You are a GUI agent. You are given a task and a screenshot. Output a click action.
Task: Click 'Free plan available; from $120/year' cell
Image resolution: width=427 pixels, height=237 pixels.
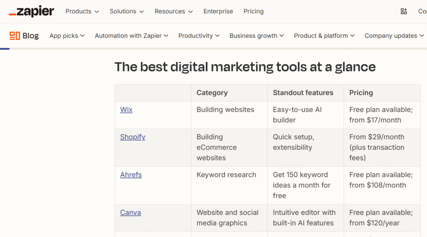coord(382,218)
